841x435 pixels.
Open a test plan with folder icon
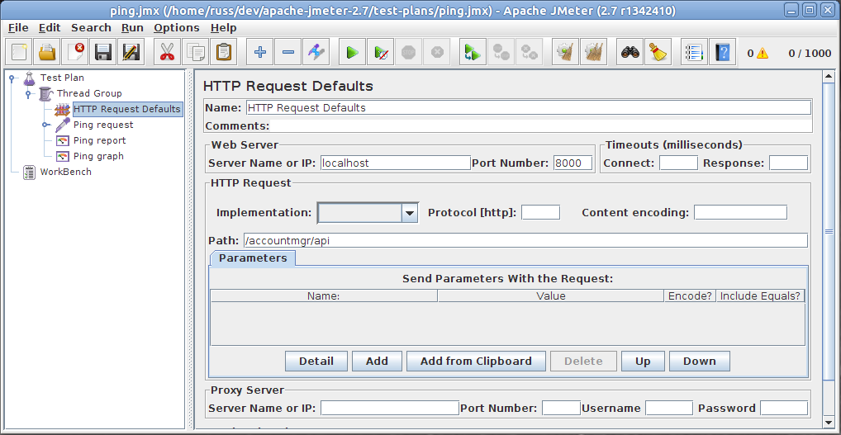[46, 52]
